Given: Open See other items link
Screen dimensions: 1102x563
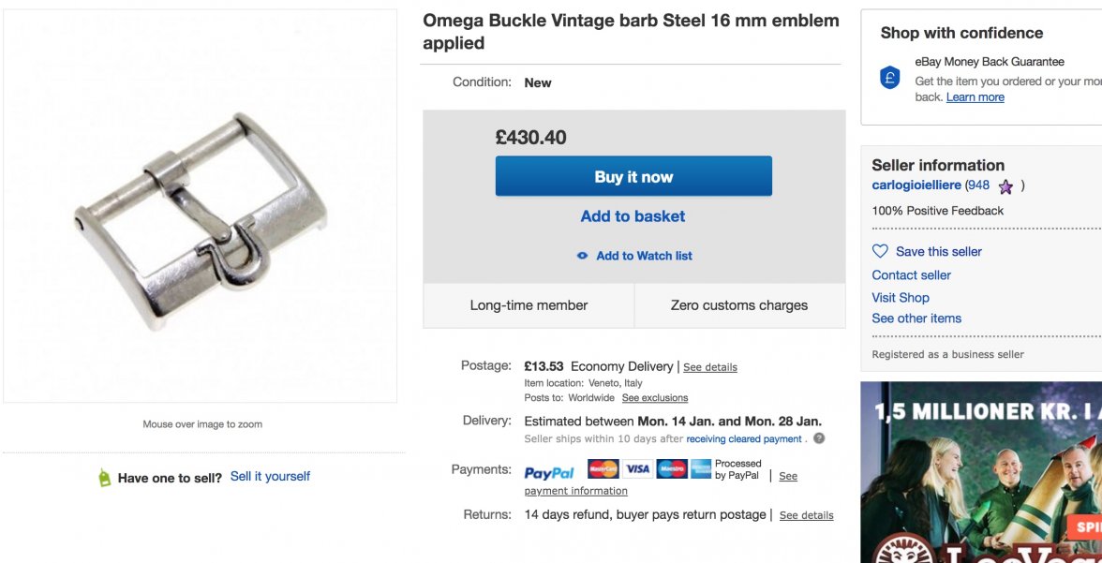Looking at the screenshot, I should pos(916,319).
